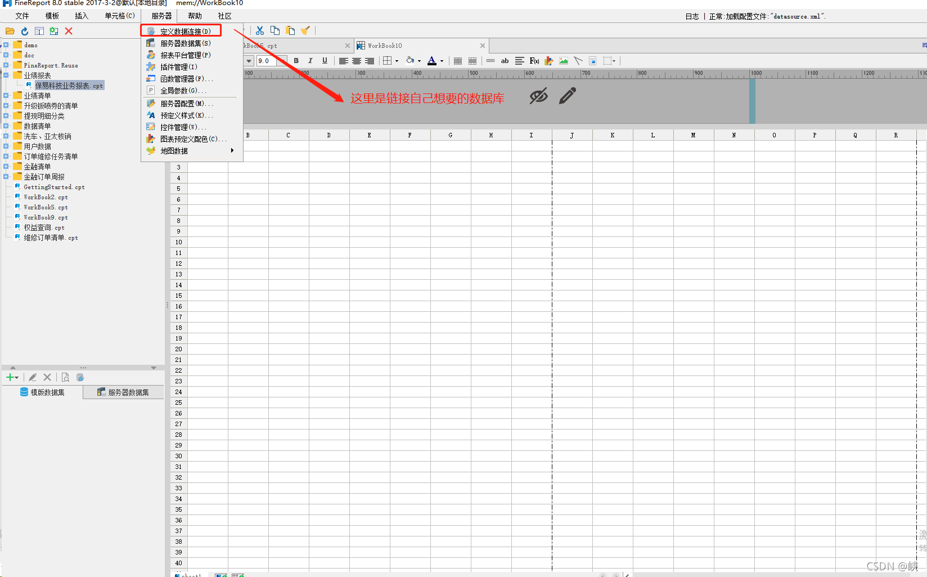Switch to 服务器数据集 tab

click(123, 392)
